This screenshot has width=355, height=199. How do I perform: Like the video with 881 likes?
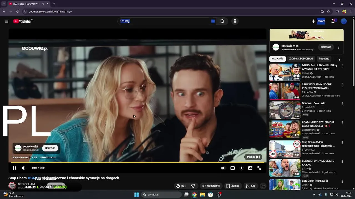coord(181,186)
